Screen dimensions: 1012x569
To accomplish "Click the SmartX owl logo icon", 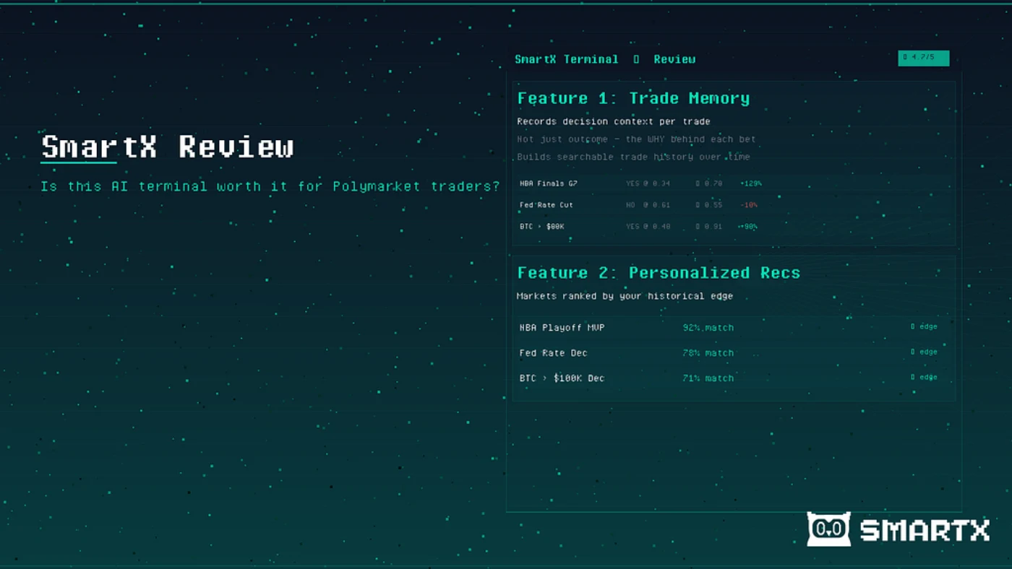I will (x=828, y=529).
